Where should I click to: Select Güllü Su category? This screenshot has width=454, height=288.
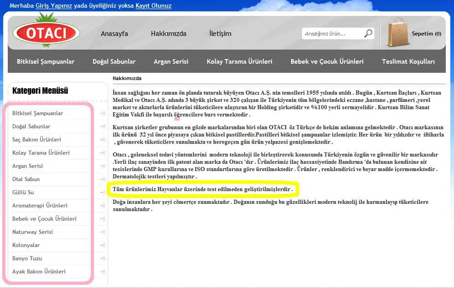point(23,192)
